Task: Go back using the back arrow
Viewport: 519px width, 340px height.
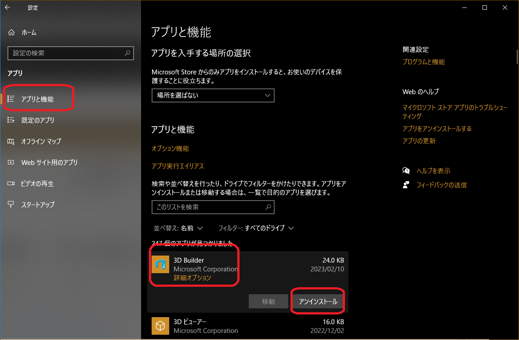Action: [x=7, y=7]
